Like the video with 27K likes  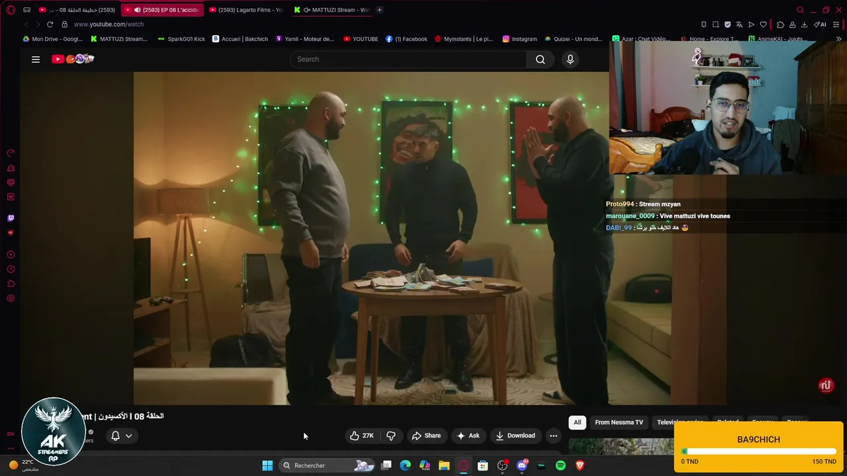point(362,436)
